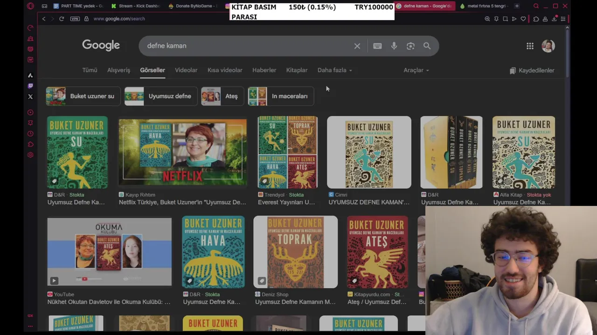The width and height of the screenshot is (597, 335).
Task: Start voice search with the microphone icon
Action: click(394, 46)
